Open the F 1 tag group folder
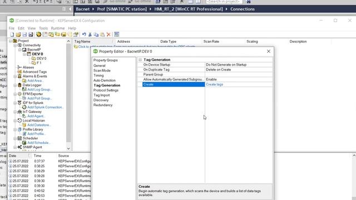Screen dimensions: 356x200 [39, 63]
